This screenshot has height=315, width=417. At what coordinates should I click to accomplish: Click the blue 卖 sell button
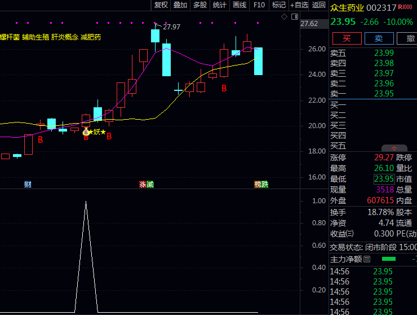click(379, 38)
